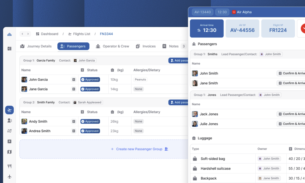Open the Invoices tab
Viewport: 305px width, 183px height.
[x=146, y=46]
